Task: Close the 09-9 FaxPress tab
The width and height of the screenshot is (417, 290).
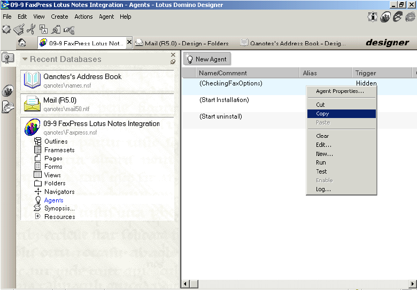Action: 129,42
